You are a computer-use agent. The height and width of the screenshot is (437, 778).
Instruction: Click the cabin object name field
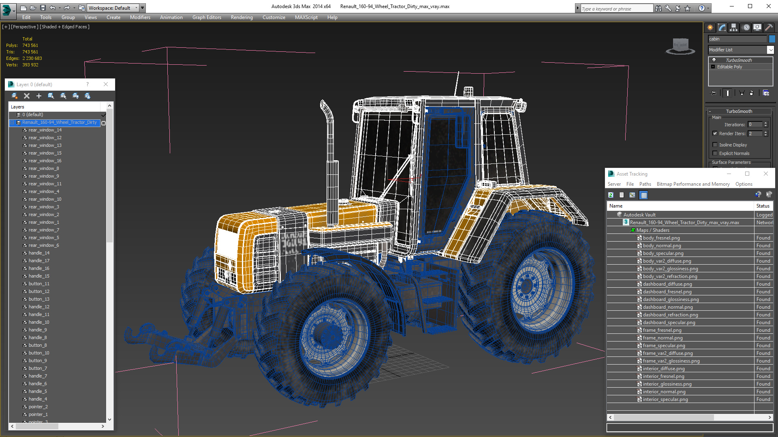737,39
